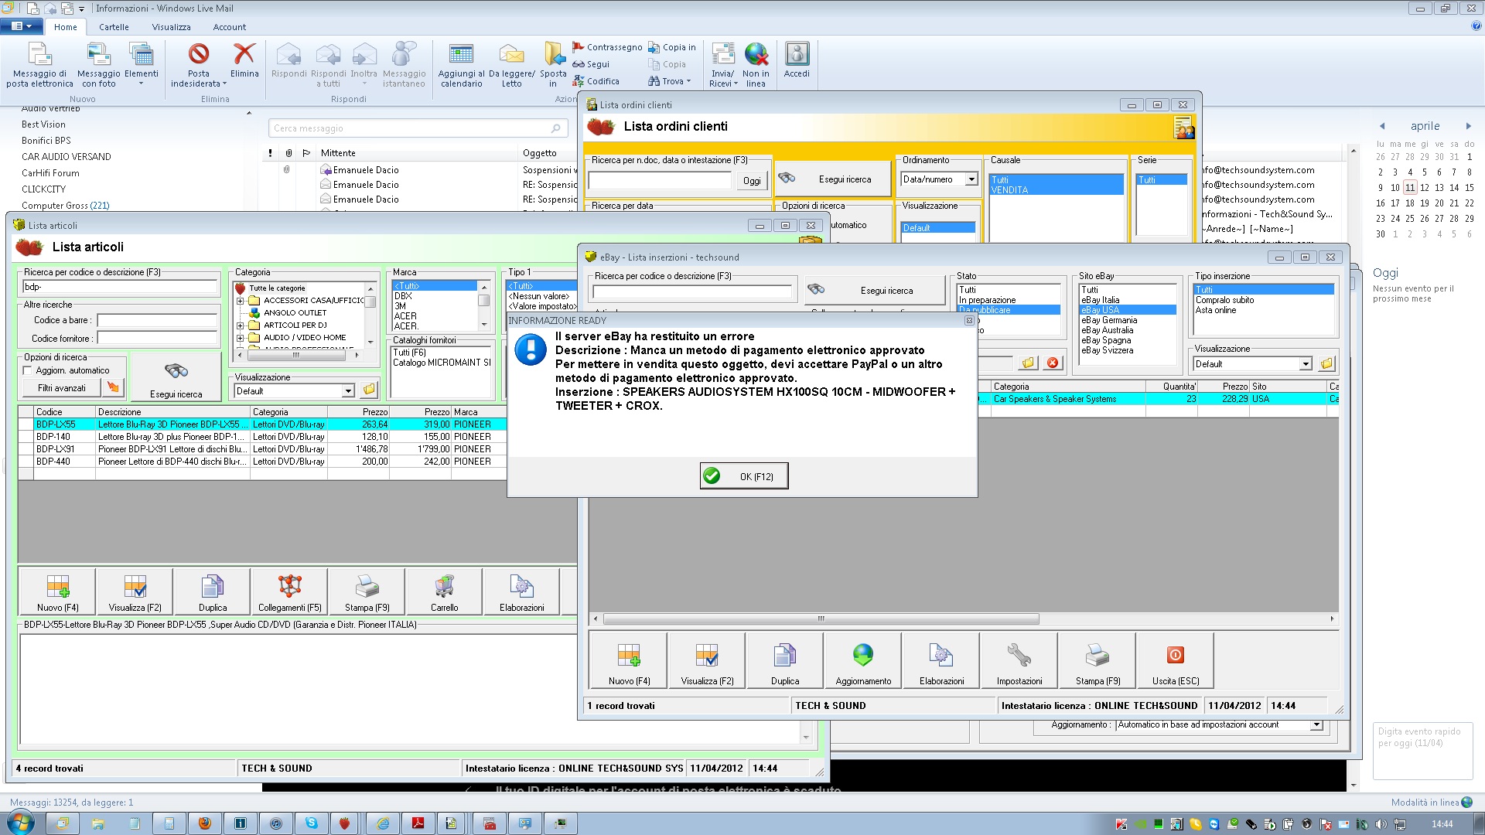
Task: Go to next month in Live Mail calendar
Action: point(1468,126)
